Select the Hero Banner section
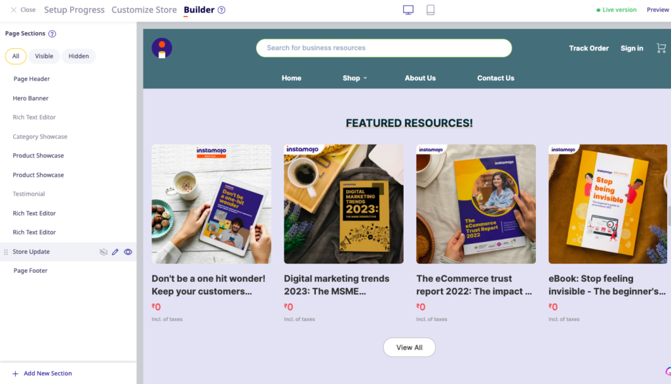 (30, 98)
